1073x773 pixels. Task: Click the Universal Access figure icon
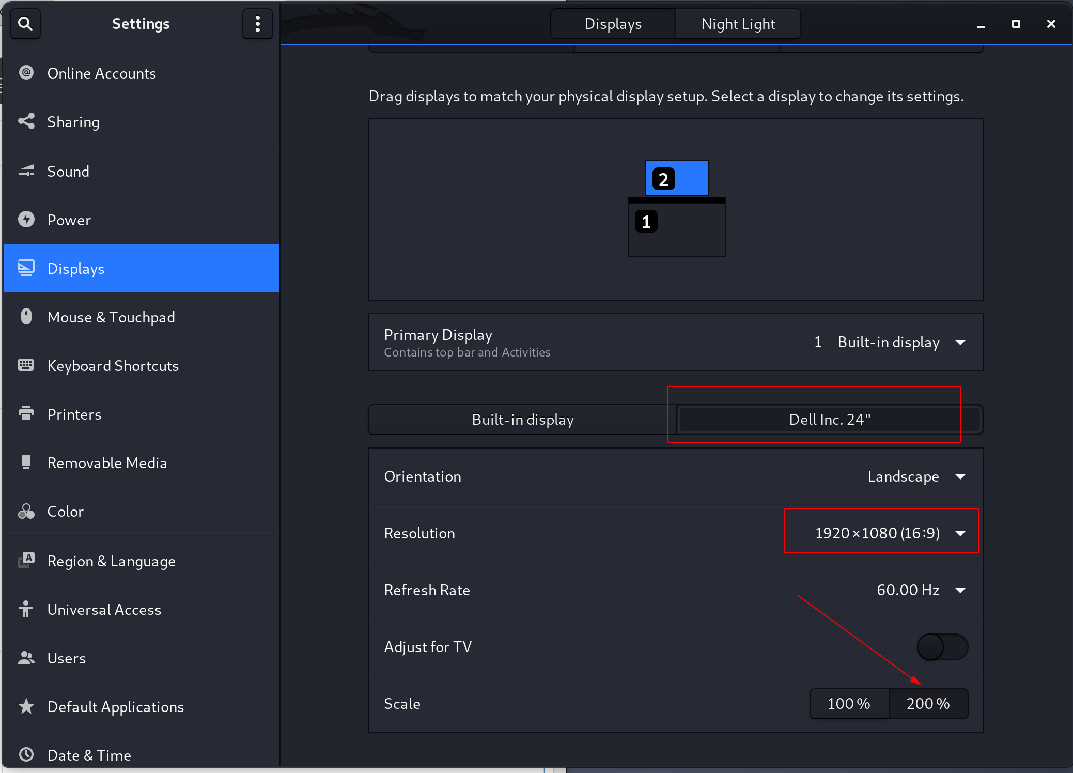(x=26, y=609)
